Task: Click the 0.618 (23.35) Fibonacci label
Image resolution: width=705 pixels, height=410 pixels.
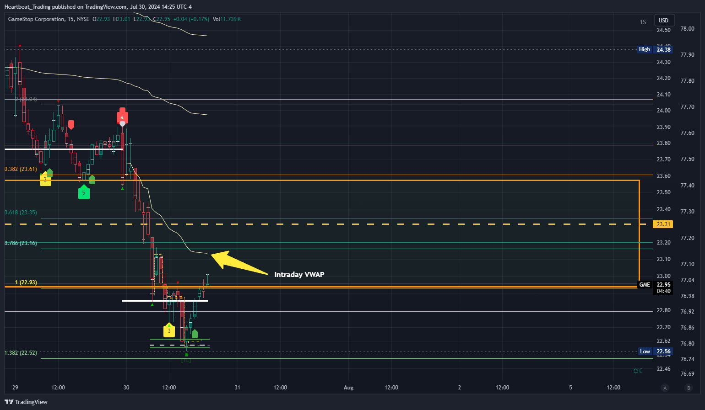Action: click(x=21, y=213)
